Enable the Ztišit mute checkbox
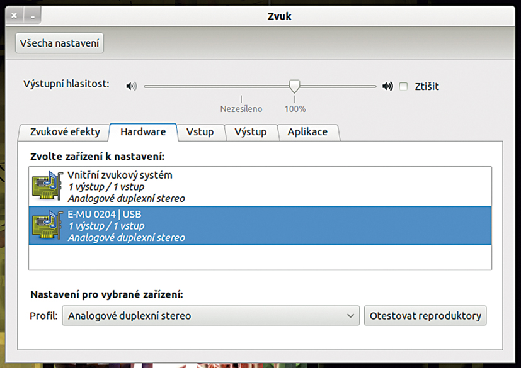The height and width of the screenshot is (368, 521). (403, 86)
